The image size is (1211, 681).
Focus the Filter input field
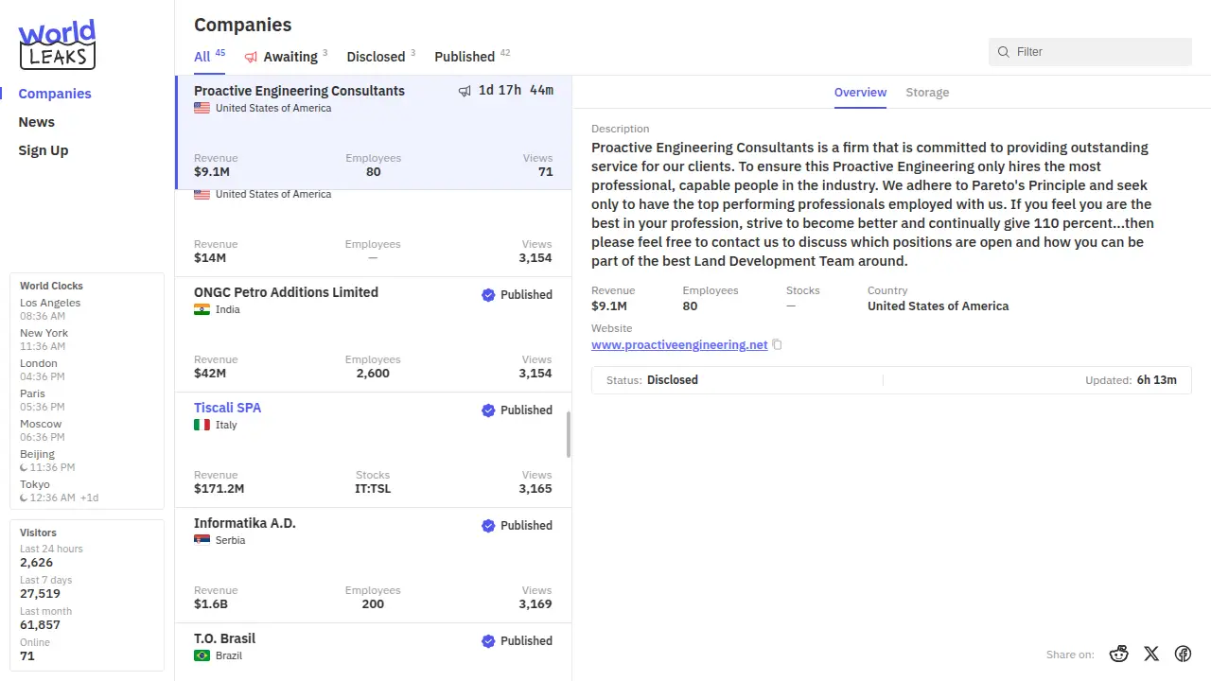(1097, 52)
